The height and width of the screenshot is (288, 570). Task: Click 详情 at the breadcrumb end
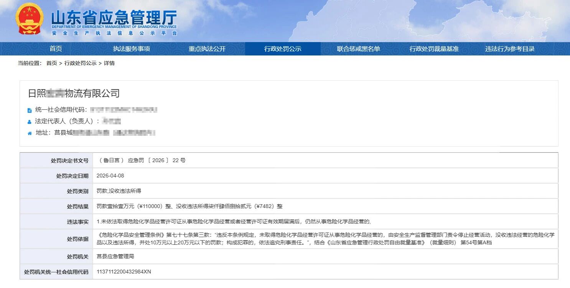109,63
